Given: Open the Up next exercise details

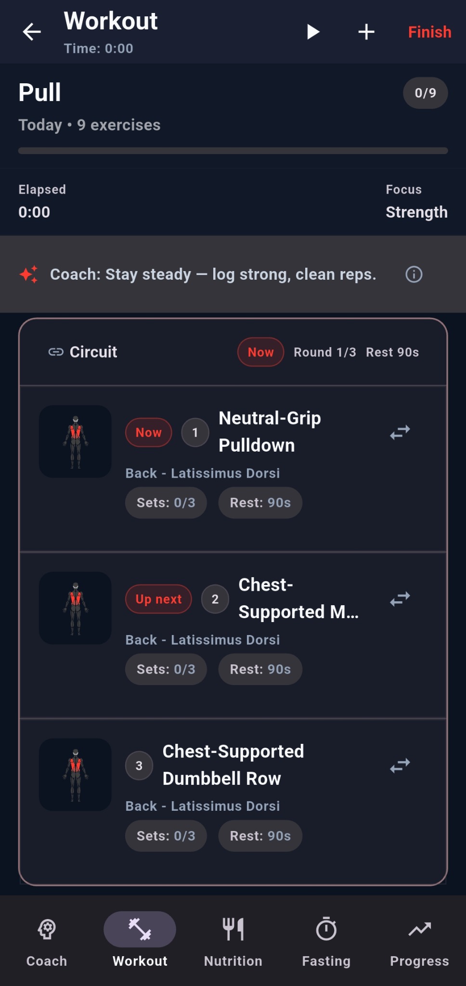Looking at the screenshot, I should coord(158,599).
